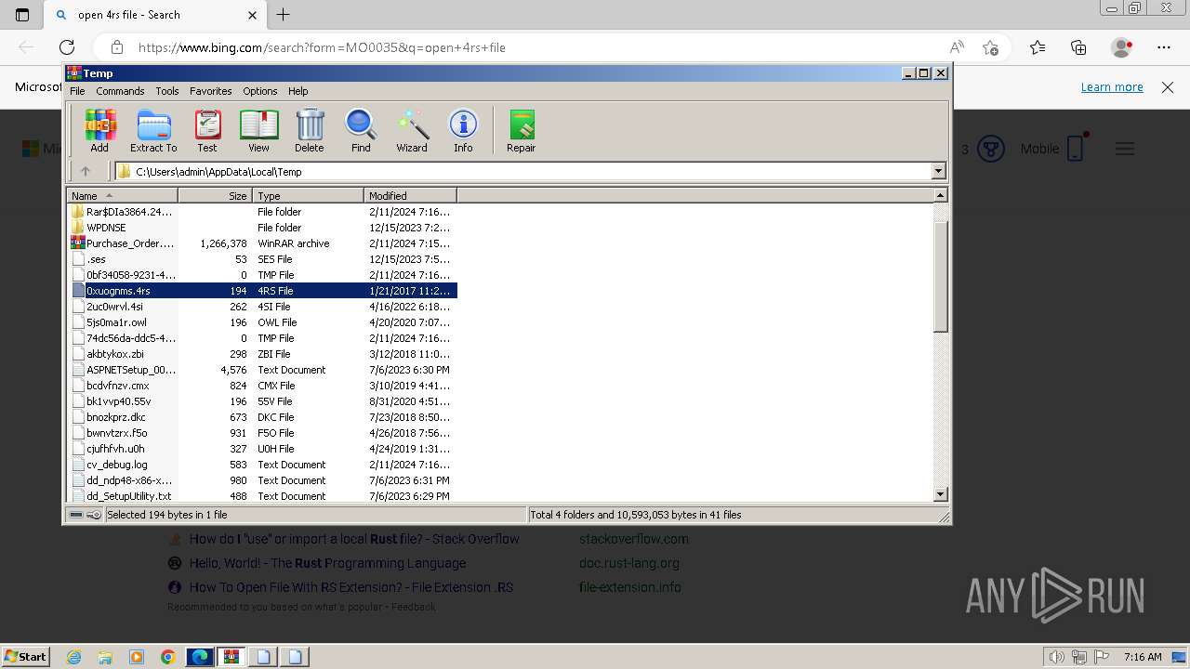1190x669 pixels.
Task: Click the volume icon in system tray
Action: tap(1056, 657)
